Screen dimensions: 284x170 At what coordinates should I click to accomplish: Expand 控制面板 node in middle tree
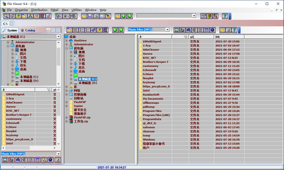click(x=66, y=94)
